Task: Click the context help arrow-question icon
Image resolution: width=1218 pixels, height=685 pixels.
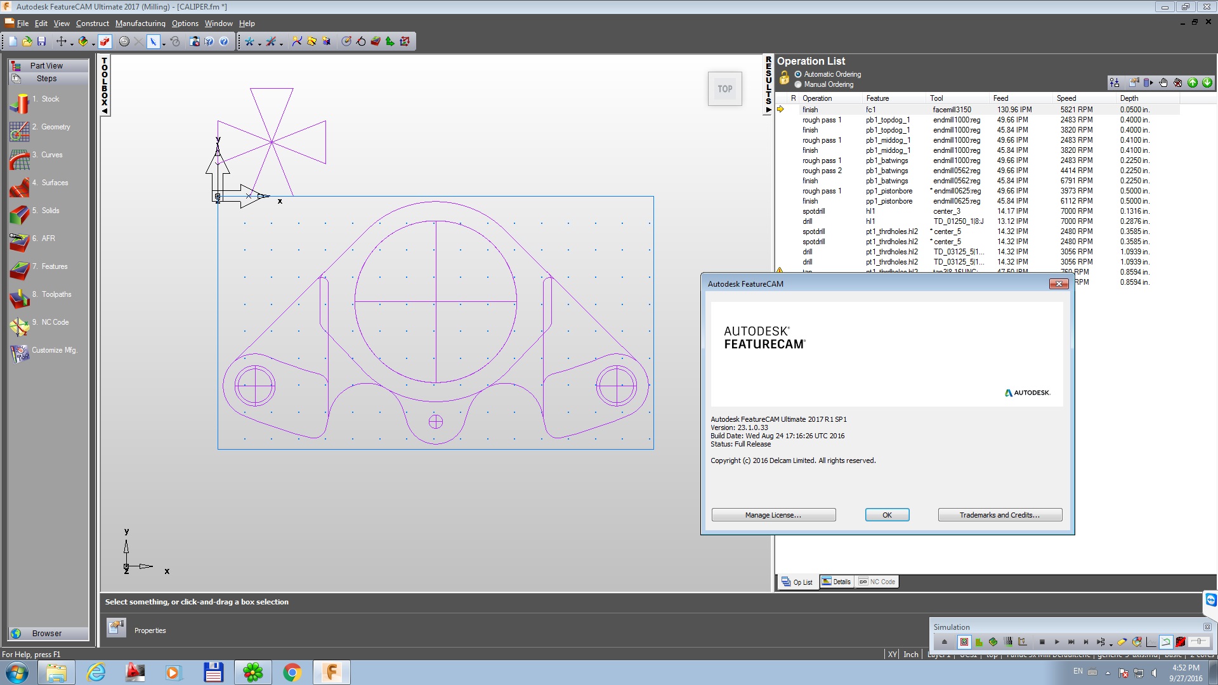Action: (208, 41)
